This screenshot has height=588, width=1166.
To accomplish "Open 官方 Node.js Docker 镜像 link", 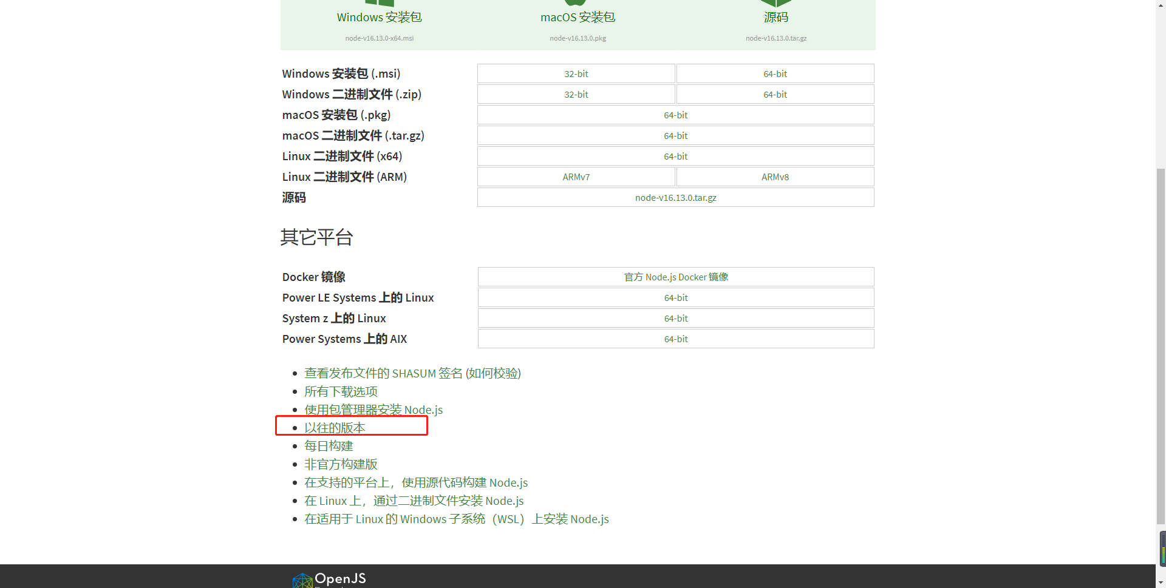I will (x=676, y=277).
